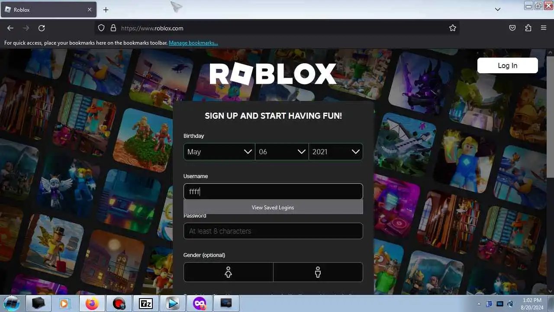Open the Manage bookmarks link
This screenshot has width=554, height=312.
(x=193, y=43)
